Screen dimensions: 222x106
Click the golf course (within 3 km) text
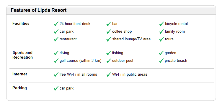click(80, 61)
